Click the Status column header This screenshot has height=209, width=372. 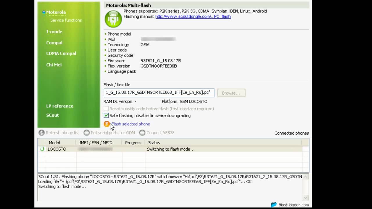(223, 143)
